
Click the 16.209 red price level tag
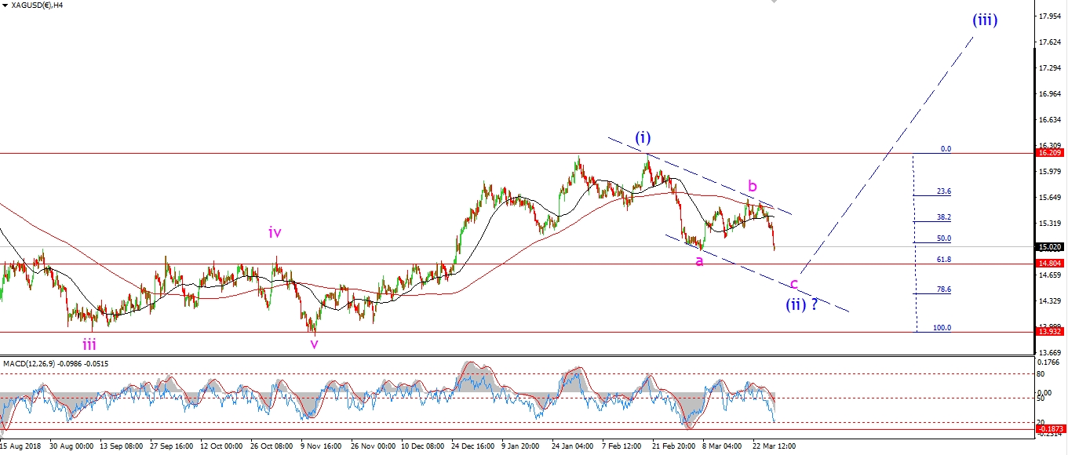coord(1050,155)
